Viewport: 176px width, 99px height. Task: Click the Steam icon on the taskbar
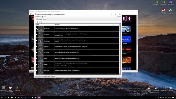click(x=29, y=98)
